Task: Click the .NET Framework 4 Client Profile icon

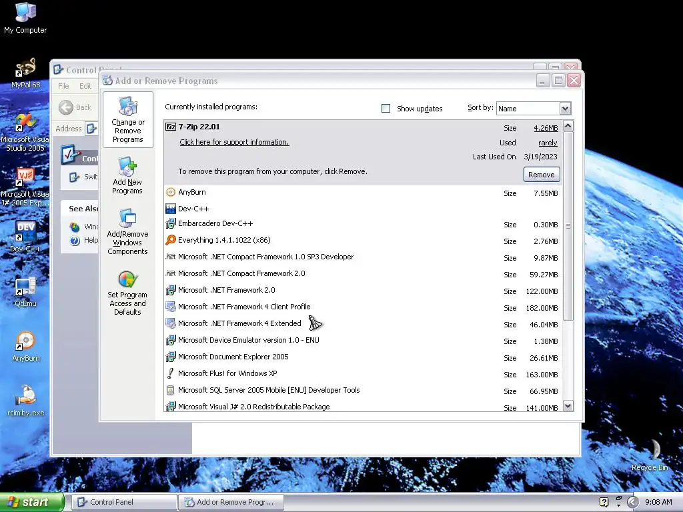Action: click(x=170, y=307)
